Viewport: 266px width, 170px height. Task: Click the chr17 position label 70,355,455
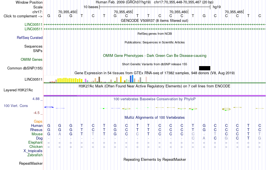(x=123, y=12)
